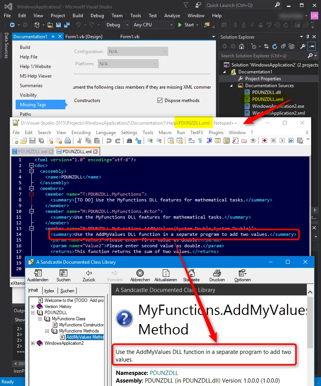
Task: Toggle auto-hide pin of Solution Explorer
Action: click(308, 37)
